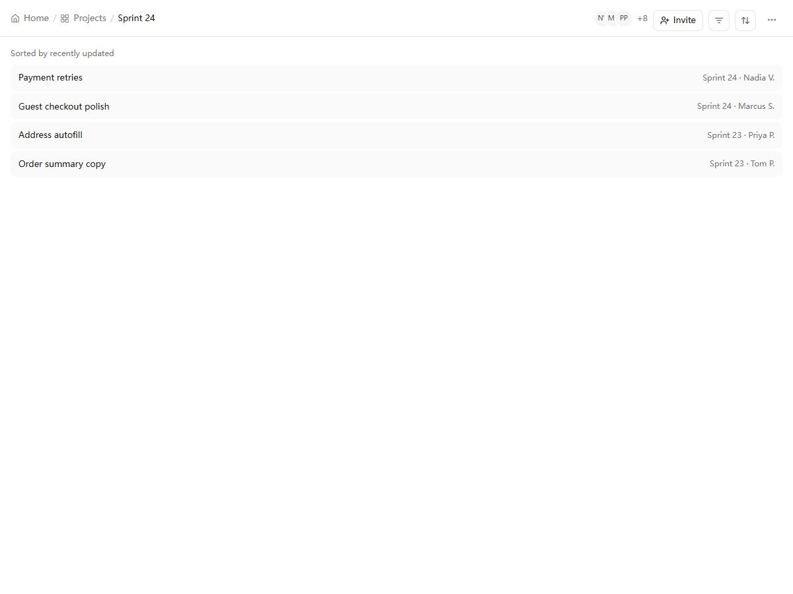Select the Sprint 24 · Marcus S. label

(736, 106)
